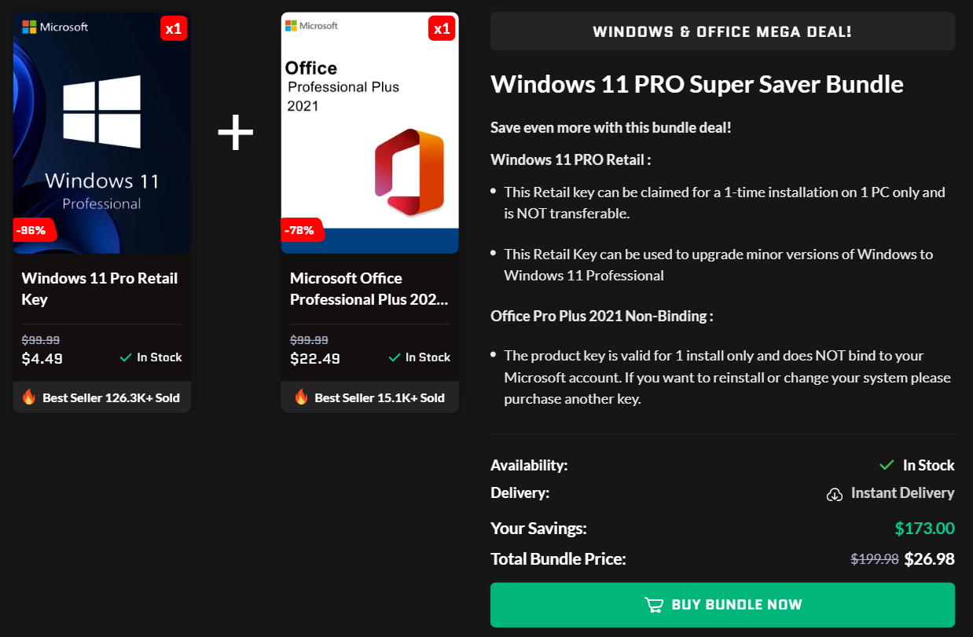Image resolution: width=973 pixels, height=637 pixels.
Task: Click the Windows 11 Pro Retail Key product link
Action: [x=100, y=288]
